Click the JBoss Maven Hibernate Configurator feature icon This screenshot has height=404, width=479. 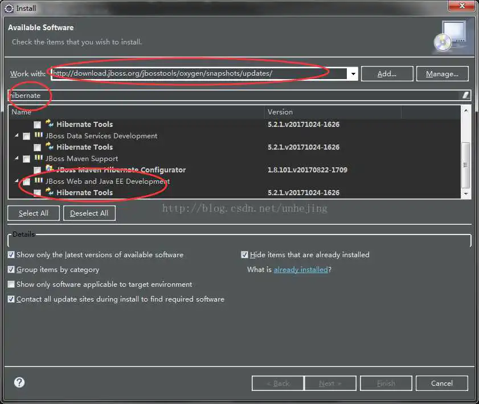coord(50,169)
